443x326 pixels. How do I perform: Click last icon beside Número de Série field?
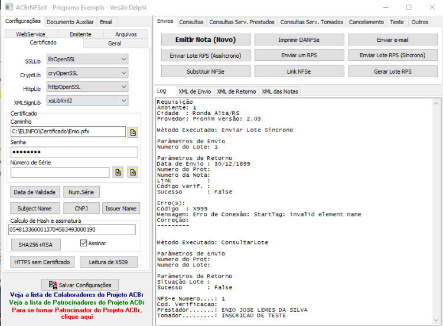(x=133, y=172)
